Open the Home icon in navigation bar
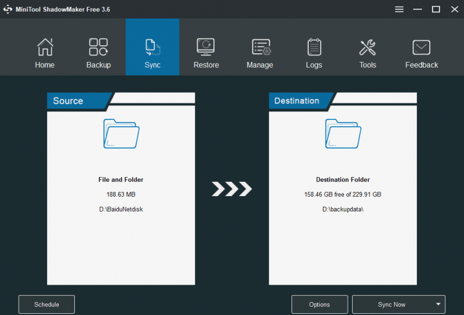The height and width of the screenshot is (315, 464). click(45, 47)
